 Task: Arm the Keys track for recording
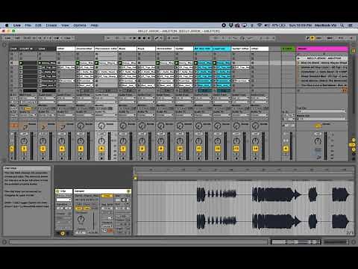point(142,158)
